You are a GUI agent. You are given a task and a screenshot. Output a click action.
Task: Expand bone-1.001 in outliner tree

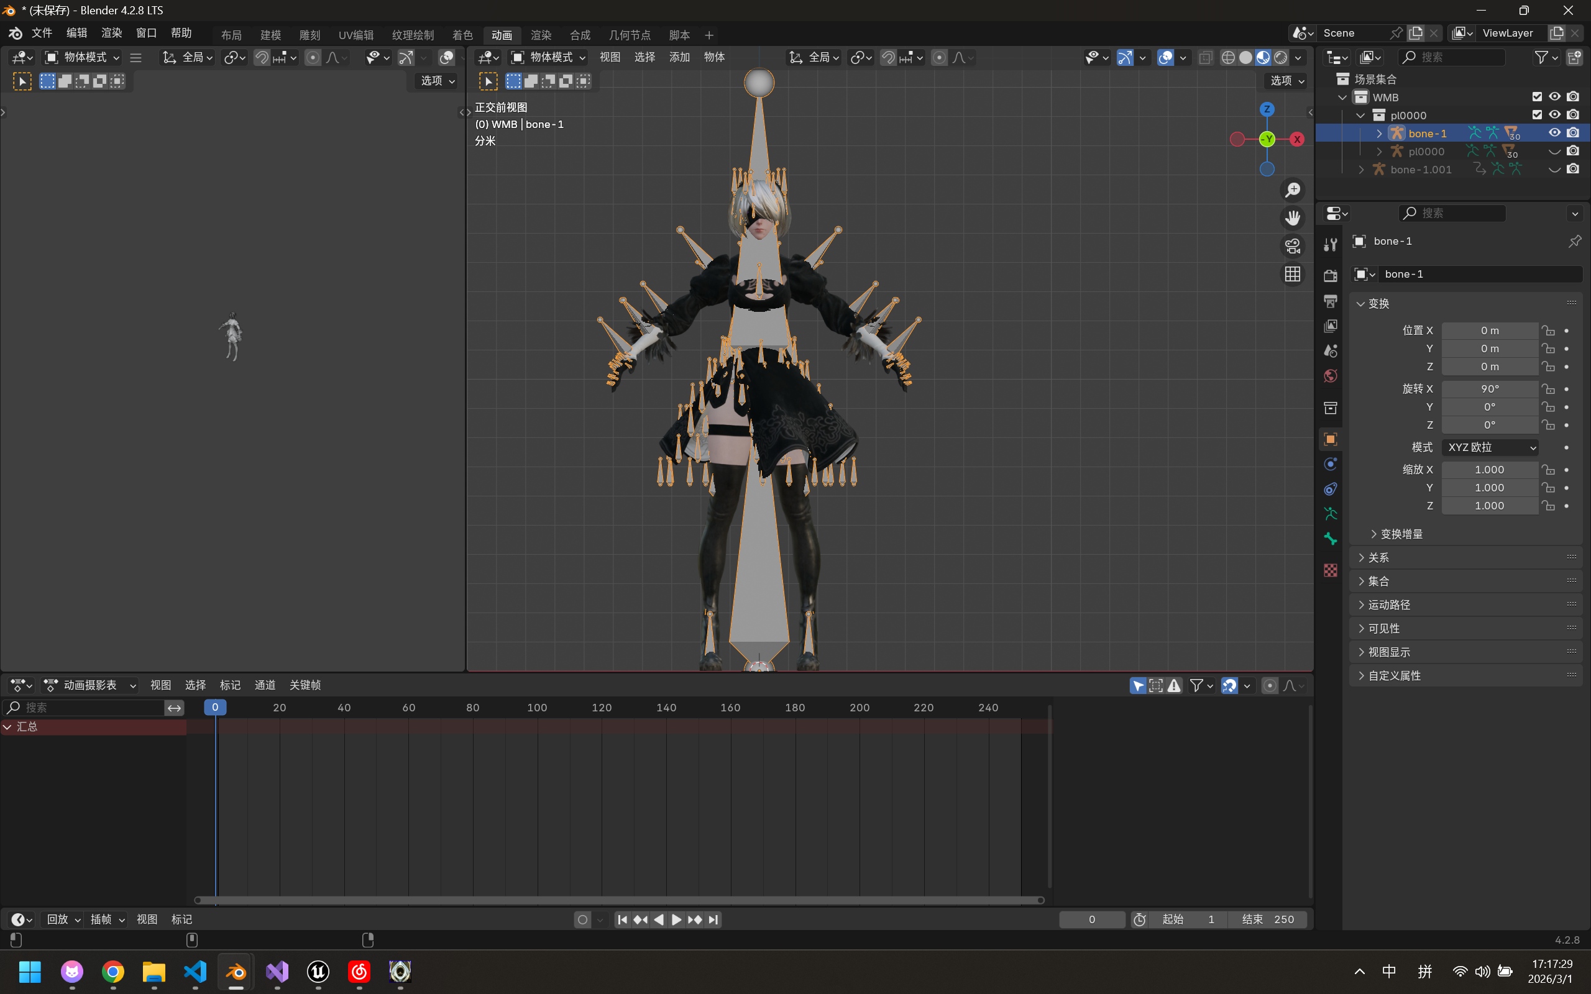(1361, 170)
